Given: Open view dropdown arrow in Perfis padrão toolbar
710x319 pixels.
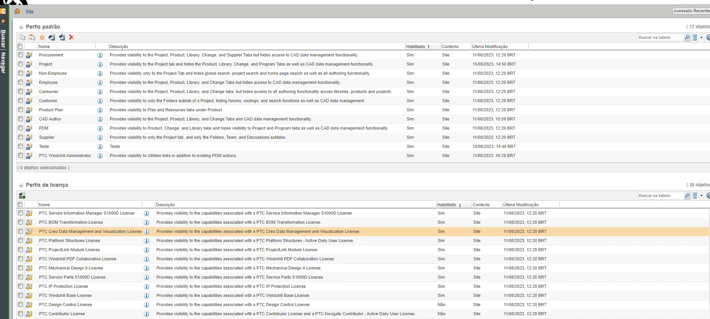Looking at the screenshot, I should point(701,37).
